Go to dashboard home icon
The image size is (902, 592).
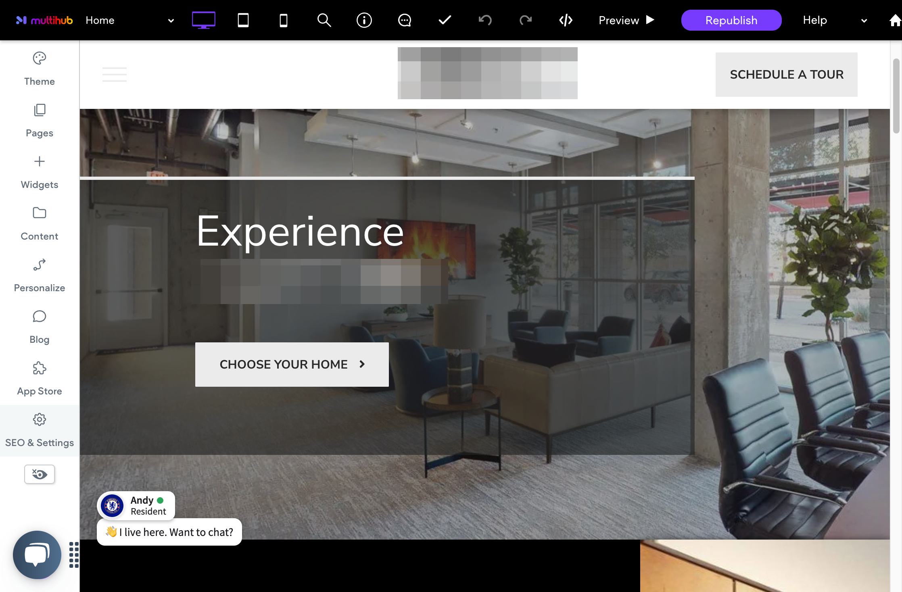pos(895,20)
